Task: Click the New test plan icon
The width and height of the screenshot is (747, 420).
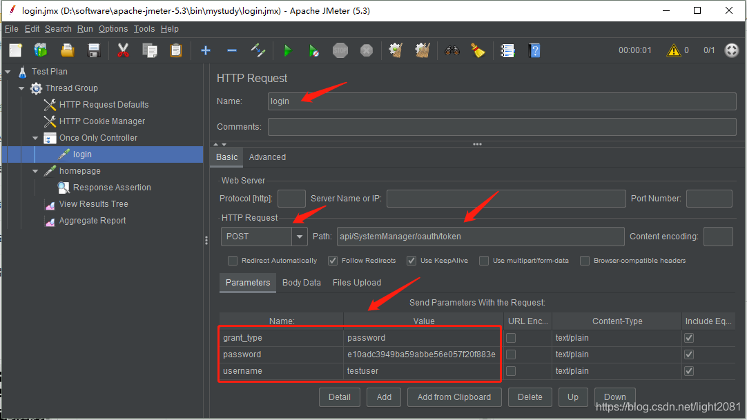Action: coord(16,50)
